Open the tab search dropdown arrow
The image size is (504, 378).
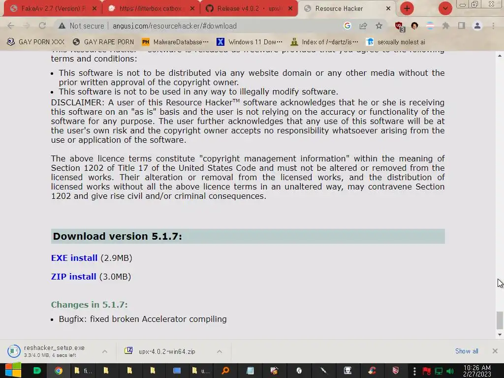tap(445, 8)
